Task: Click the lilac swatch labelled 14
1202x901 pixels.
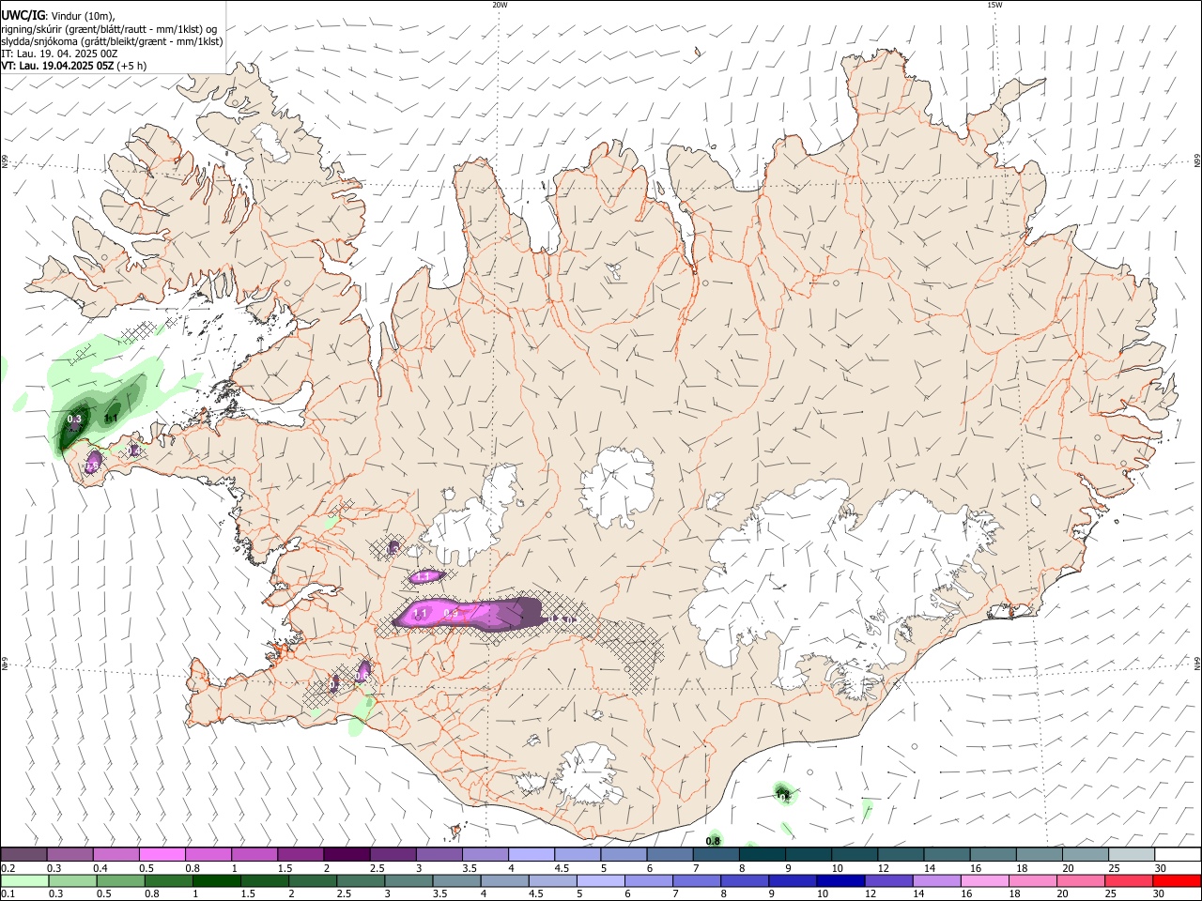Action: [937, 881]
